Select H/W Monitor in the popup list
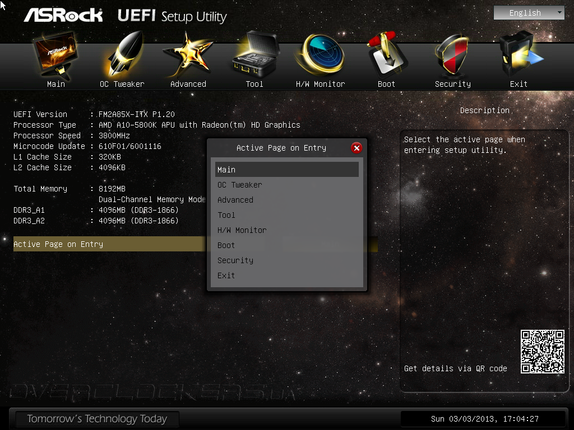The image size is (574, 430). pyautogui.click(x=287, y=230)
